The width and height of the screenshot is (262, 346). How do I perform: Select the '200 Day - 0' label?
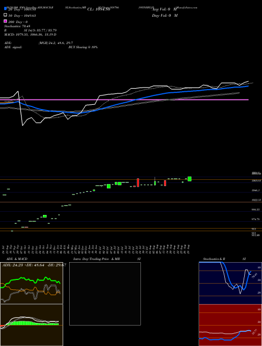[18, 22]
